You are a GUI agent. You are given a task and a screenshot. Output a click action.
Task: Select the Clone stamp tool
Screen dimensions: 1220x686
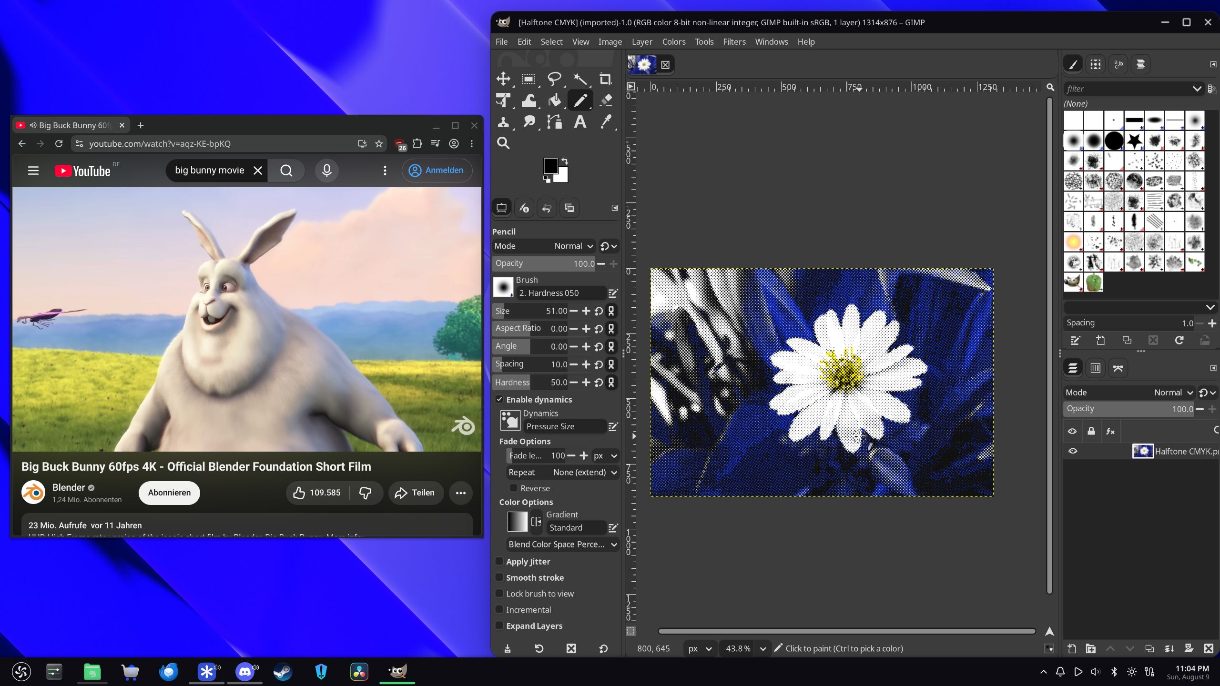click(503, 122)
